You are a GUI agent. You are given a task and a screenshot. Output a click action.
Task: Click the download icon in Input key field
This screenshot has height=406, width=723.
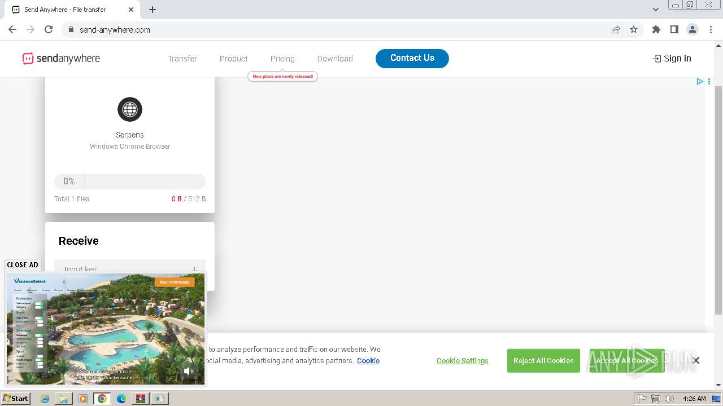coord(194,270)
